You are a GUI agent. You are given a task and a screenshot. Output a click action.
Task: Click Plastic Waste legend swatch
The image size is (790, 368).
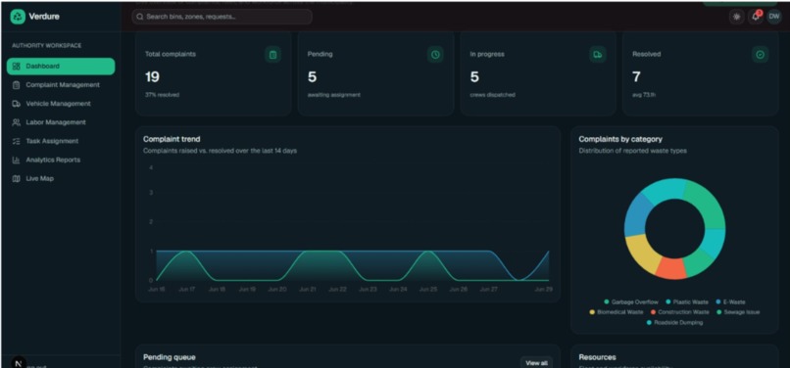pos(668,302)
